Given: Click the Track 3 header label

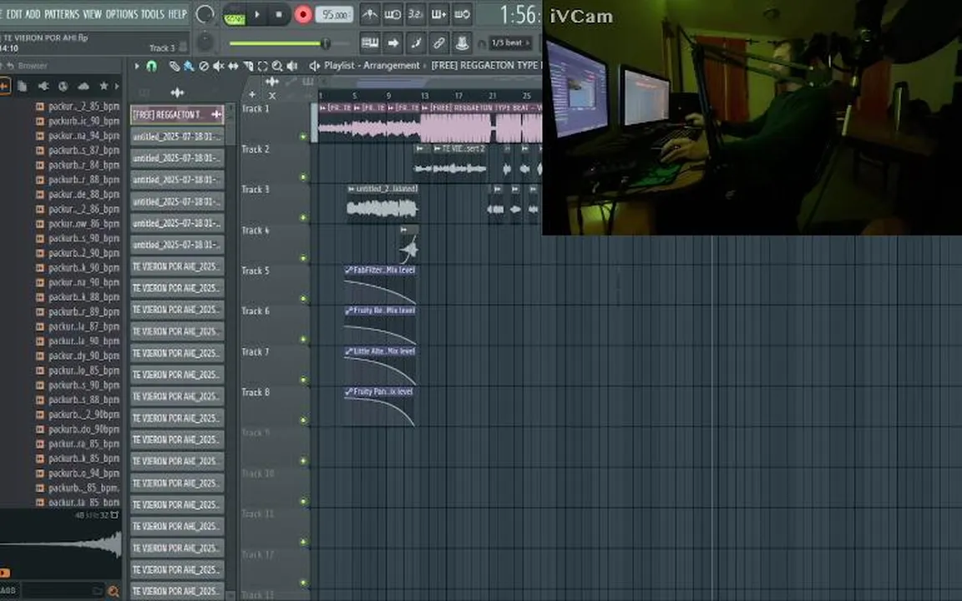Looking at the screenshot, I should [256, 189].
